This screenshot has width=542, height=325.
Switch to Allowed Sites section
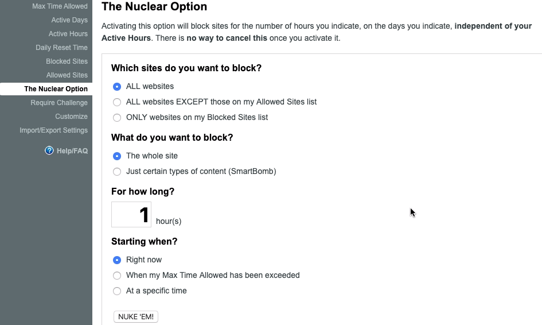coord(67,75)
